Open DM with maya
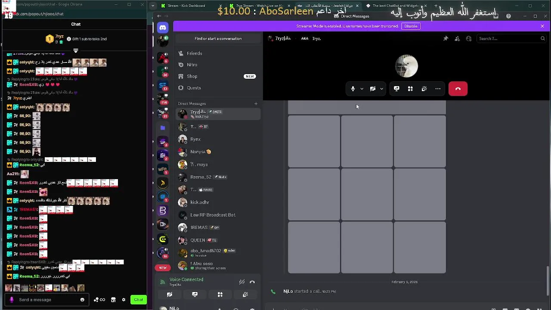This screenshot has width=551, height=310. click(218, 164)
